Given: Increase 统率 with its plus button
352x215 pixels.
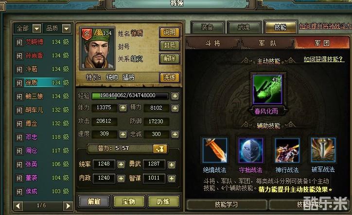Looking at the screenshot, I should point(121,165).
